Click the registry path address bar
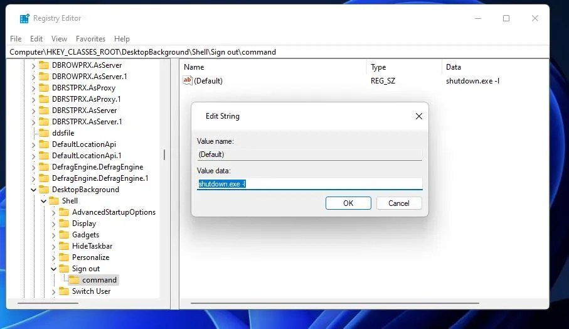569x329 pixels. click(278, 52)
